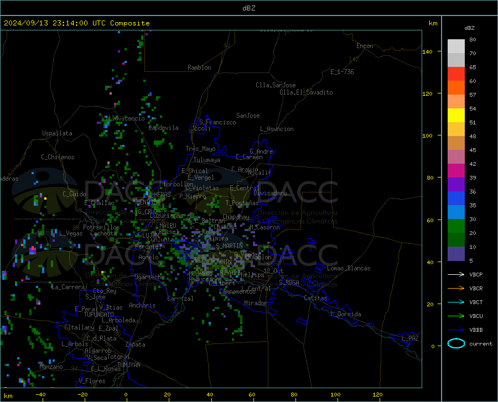
Task: Click the 'V_Flores' map label
Action: 92,381
